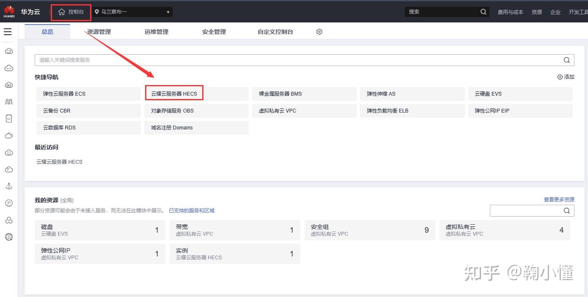This screenshot has width=588, height=297.
Task: Open the 带宽 resource card
Action: (235, 230)
